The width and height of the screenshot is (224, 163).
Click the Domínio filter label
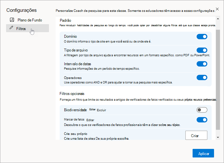point(70,36)
